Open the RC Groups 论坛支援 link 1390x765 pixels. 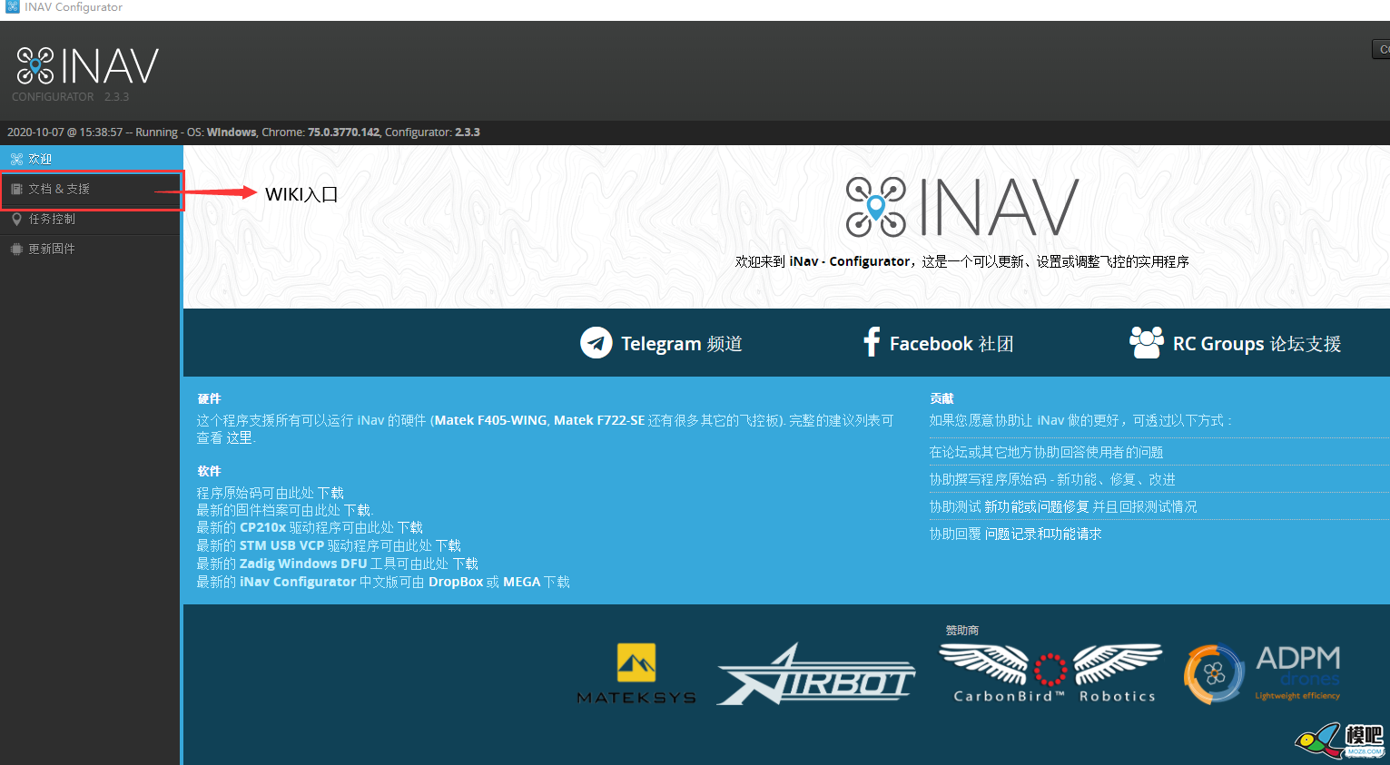(x=1257, y=344)
